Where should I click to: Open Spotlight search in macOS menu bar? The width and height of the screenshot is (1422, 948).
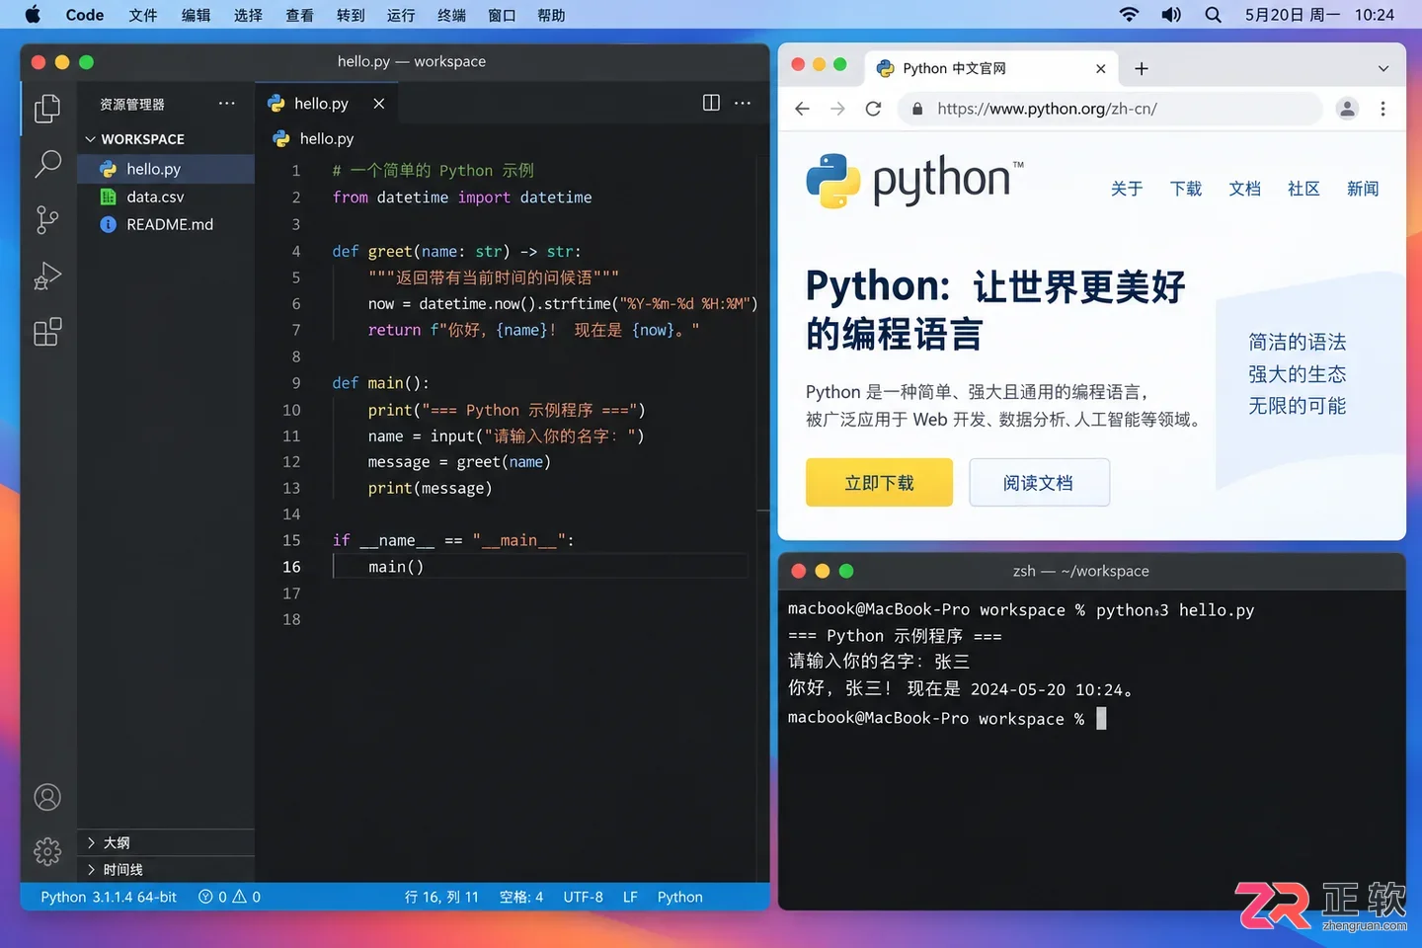point(1214,15)
